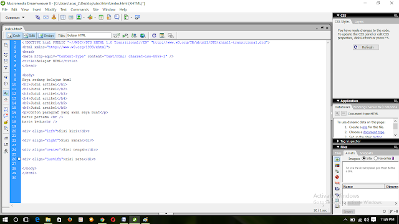This screenshot has width=399, height=224.
Task: Insert a Server-Side Include
Action: (x=109, y=17)
